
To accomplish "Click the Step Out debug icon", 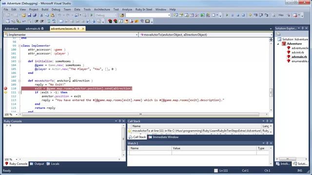I will click(267, 15).
